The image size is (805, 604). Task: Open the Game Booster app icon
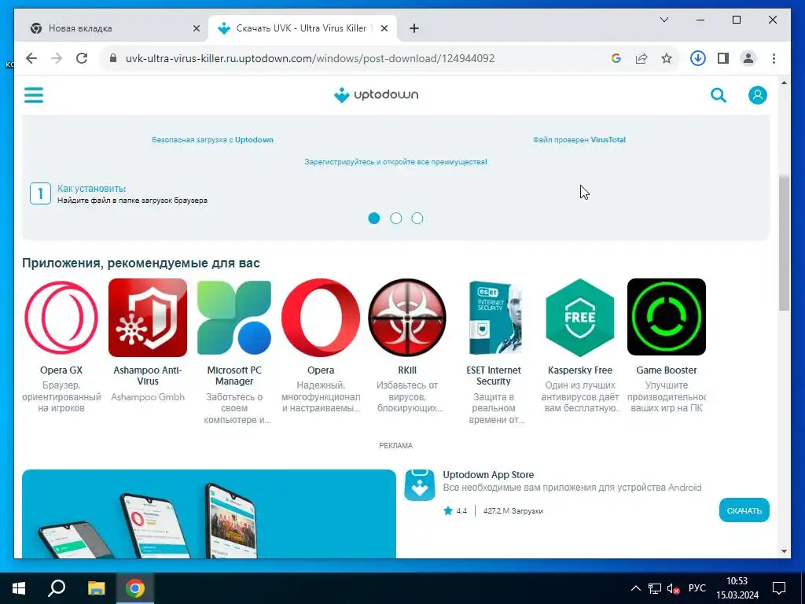(x=667, y=317)
